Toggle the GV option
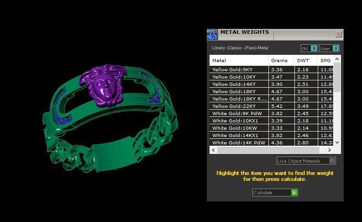This screenshot has width=362, height=222. click(x=309, y=48)
